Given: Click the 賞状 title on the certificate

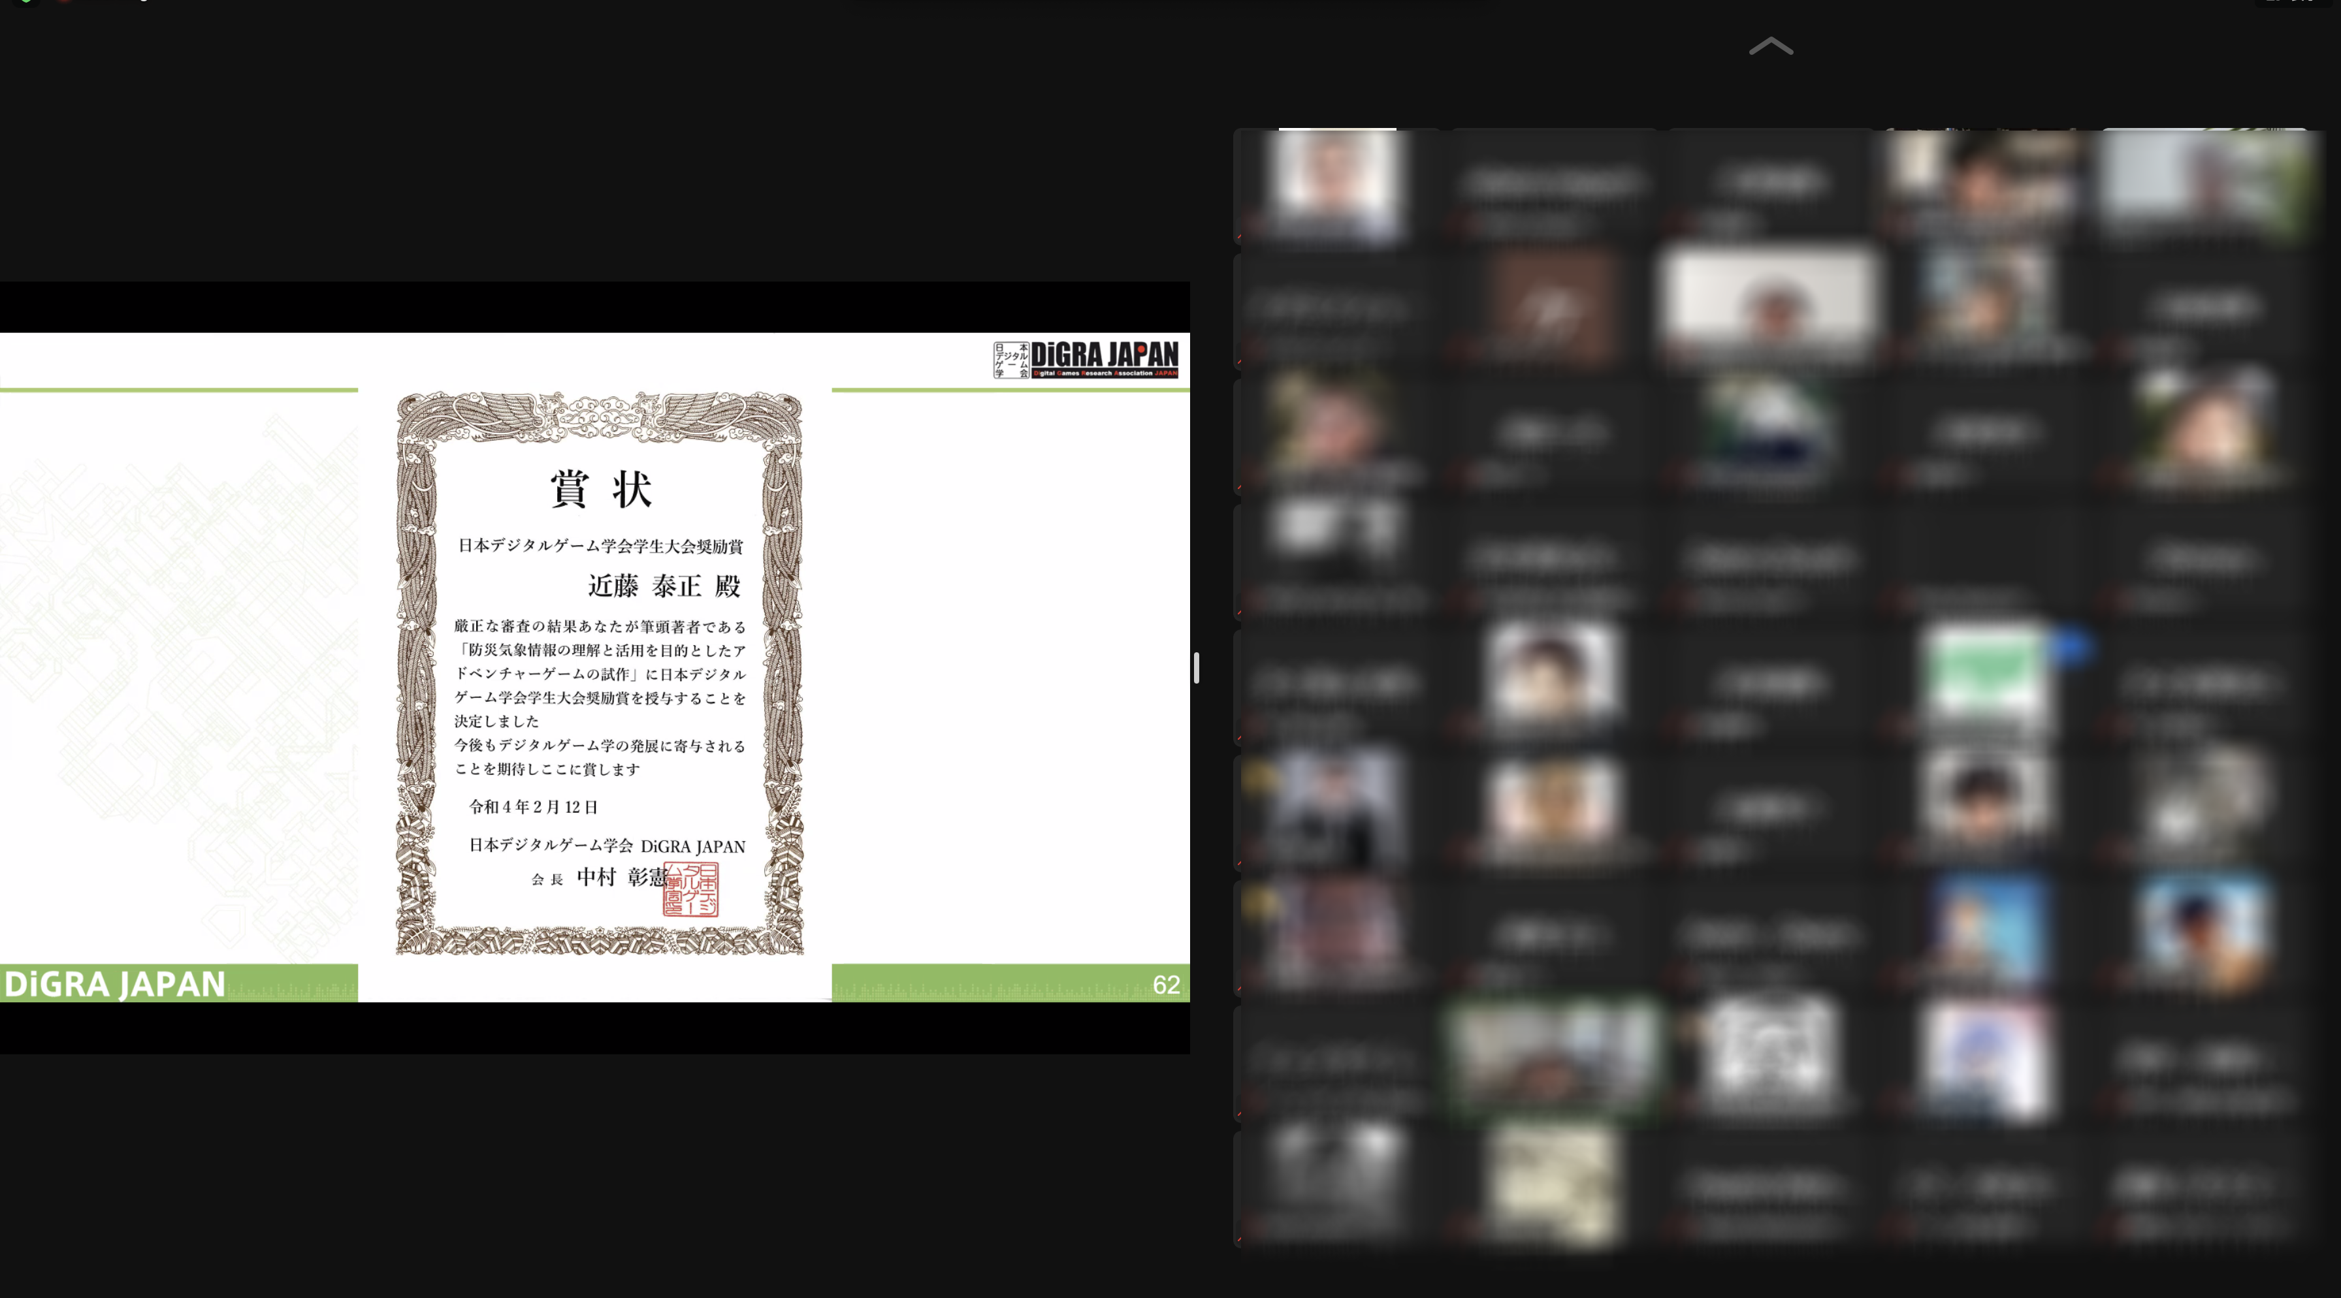Looking at the screenshot, I should [601, 490].
